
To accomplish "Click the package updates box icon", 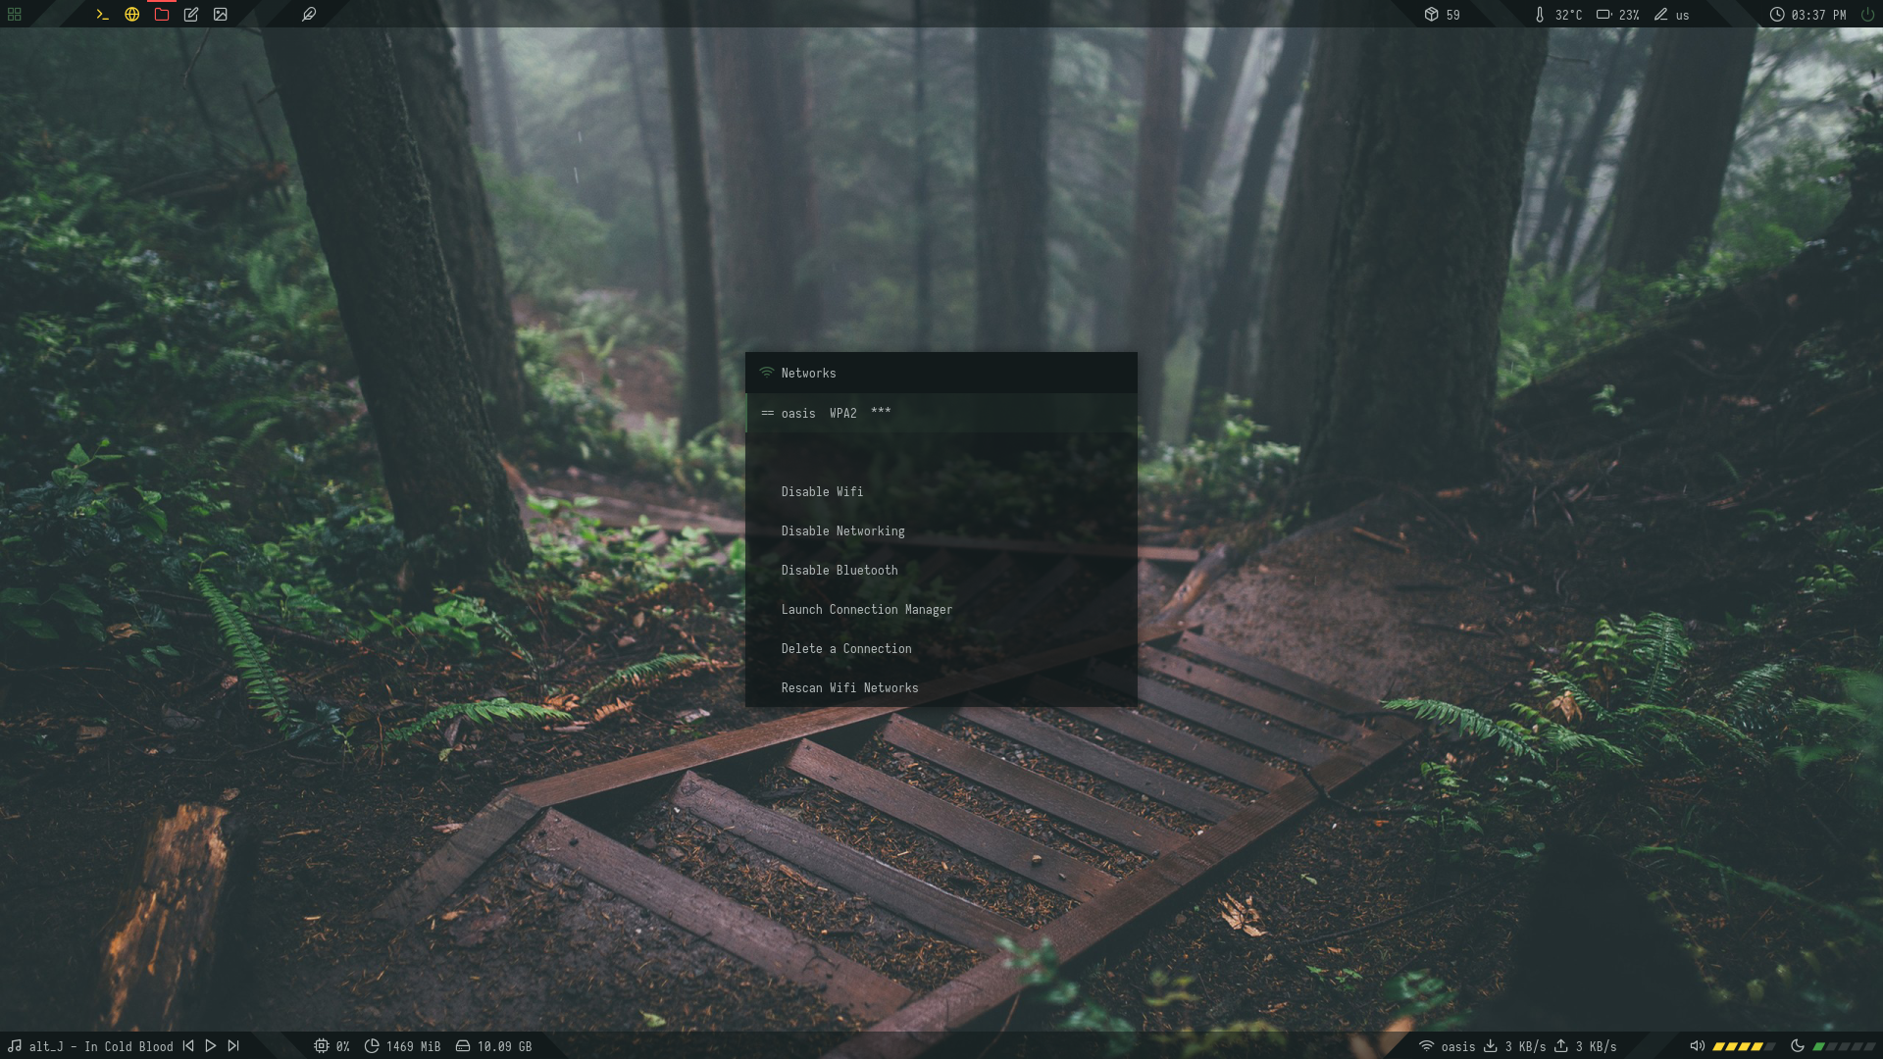I will point(1431,15).
